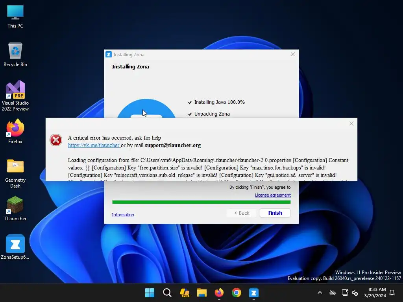Close the critical error dialog
This screenshot has width=403, height=302.
click(x=351, y=123)
